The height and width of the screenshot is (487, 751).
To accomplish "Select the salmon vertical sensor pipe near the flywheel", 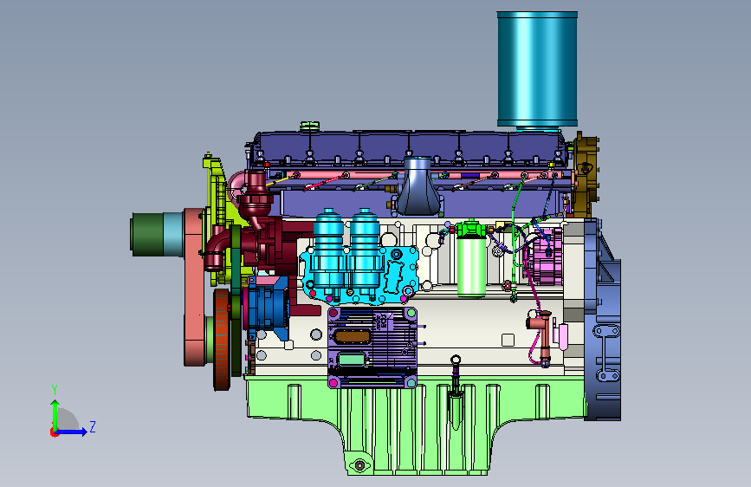I will [x=545, y=337].
